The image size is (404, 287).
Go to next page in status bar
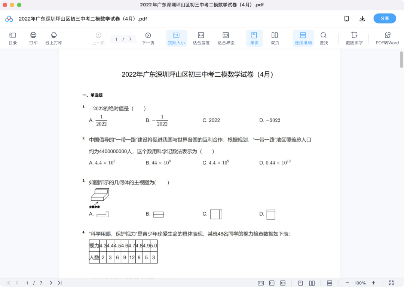tap(51, 283)
